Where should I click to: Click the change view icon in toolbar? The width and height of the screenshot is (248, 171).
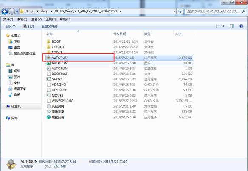point(218,26)
